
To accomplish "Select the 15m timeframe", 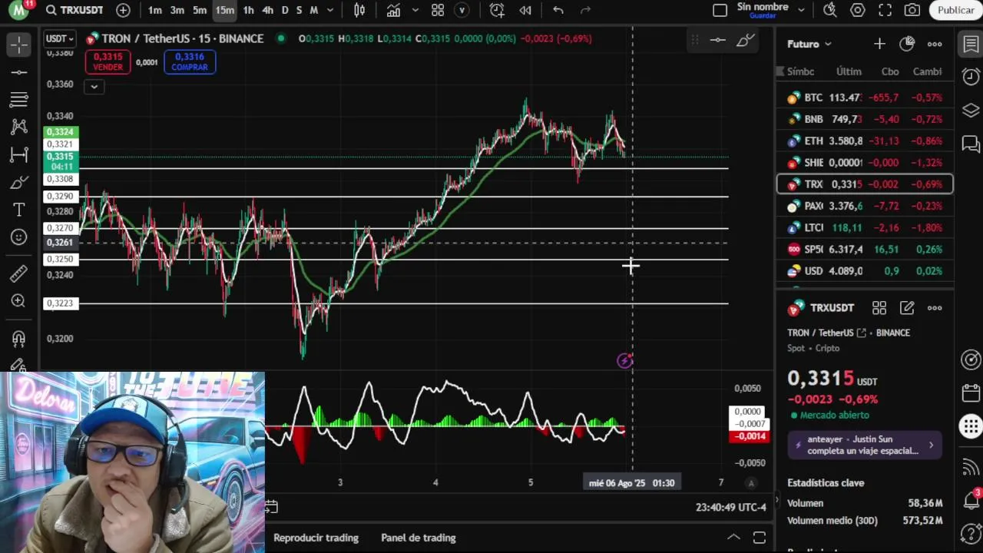I will pos(224,10).
